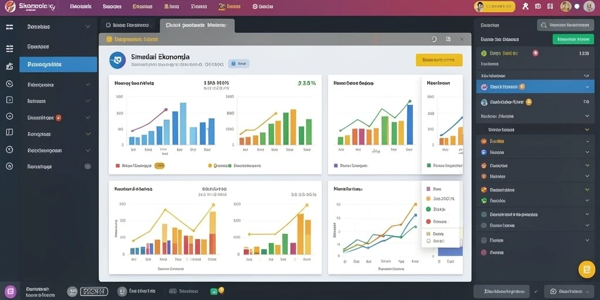Click the grid layout icon in the top purple bar
Viewport: 600px width, 300px height.
point(550,6)
